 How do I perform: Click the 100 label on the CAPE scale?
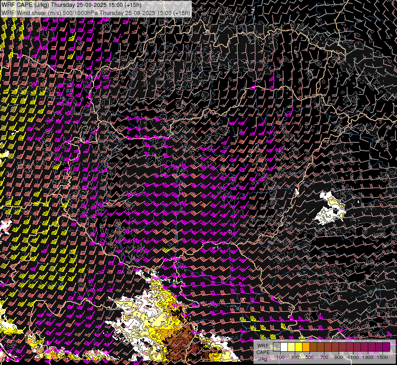(x=280, y=357)
